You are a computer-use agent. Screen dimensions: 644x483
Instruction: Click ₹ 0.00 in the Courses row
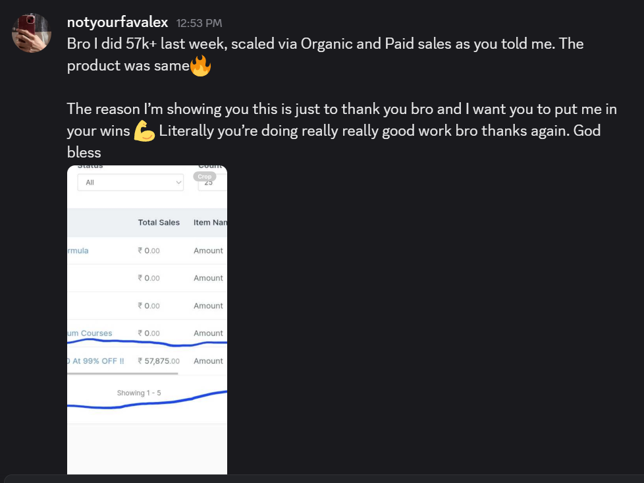149,333
